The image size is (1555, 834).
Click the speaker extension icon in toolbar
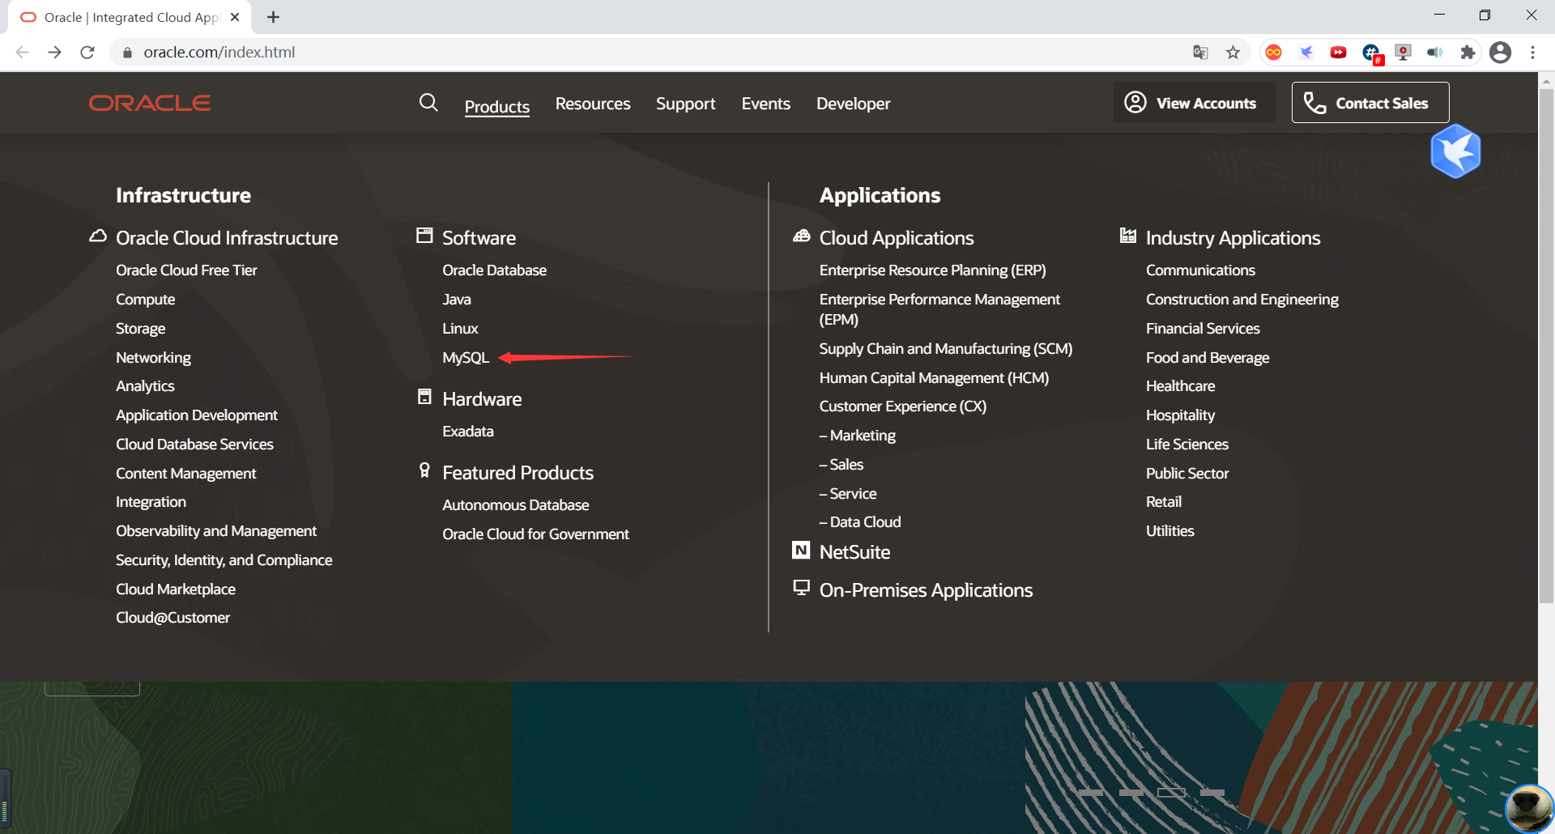tap(1435, 52)
